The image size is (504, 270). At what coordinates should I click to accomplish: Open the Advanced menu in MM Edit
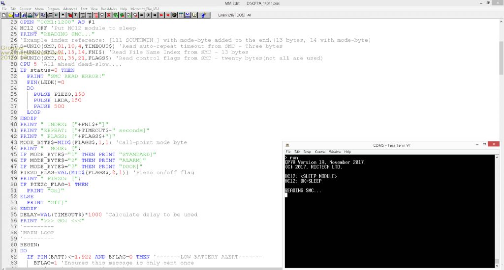(70, 9)
